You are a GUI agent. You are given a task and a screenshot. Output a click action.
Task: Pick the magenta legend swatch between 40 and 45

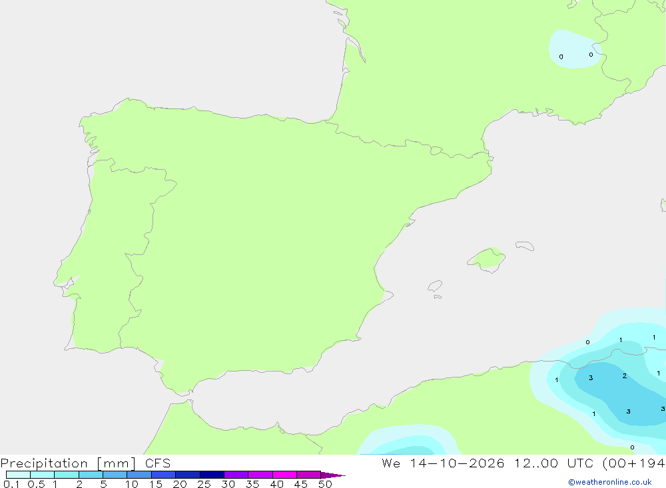coord(284,475)
